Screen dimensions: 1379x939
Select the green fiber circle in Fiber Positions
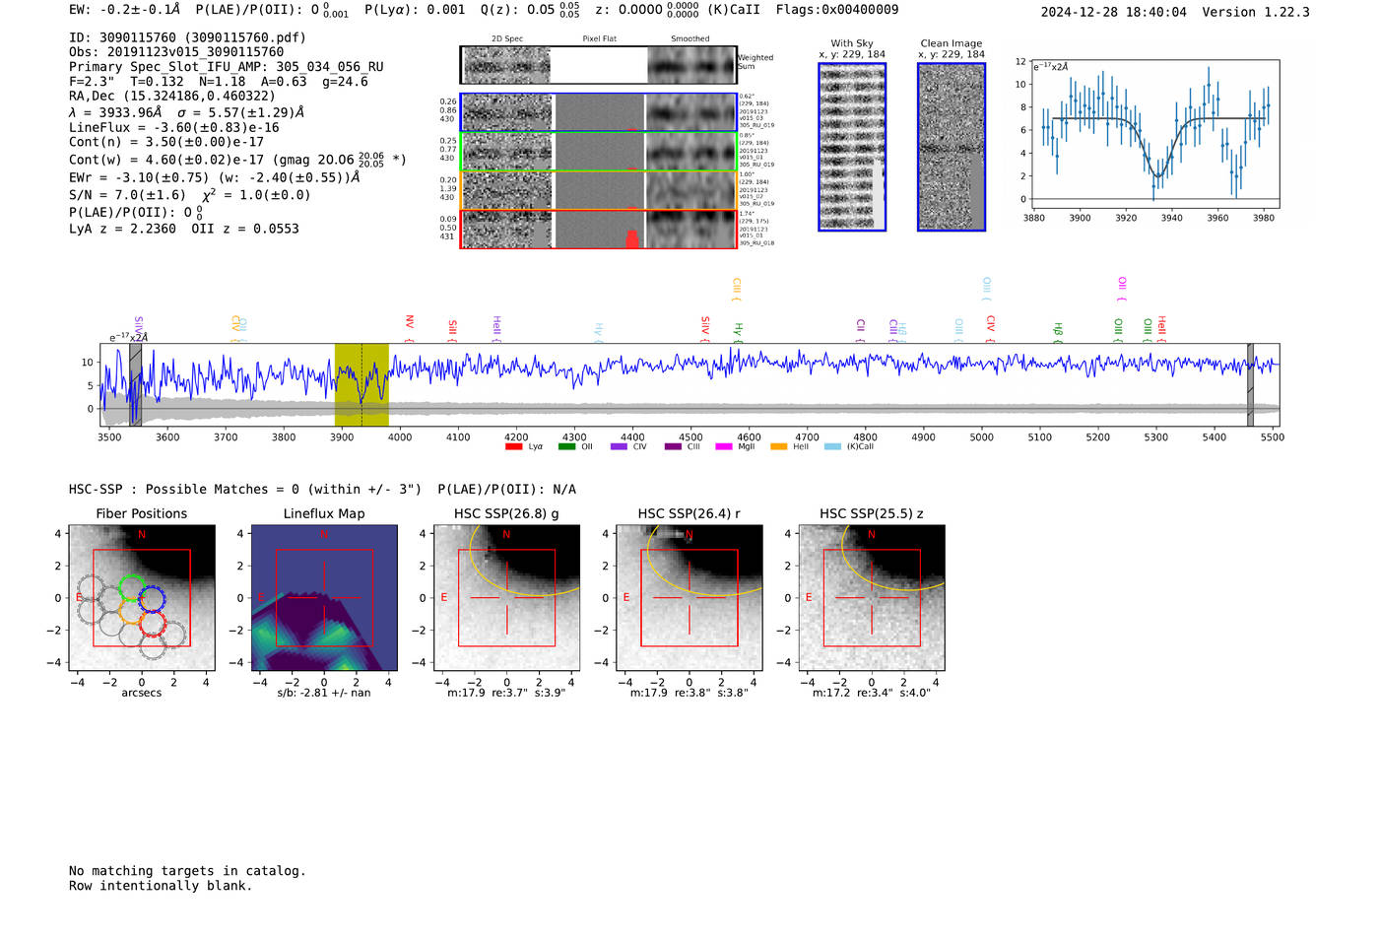[x=130, y=588]
